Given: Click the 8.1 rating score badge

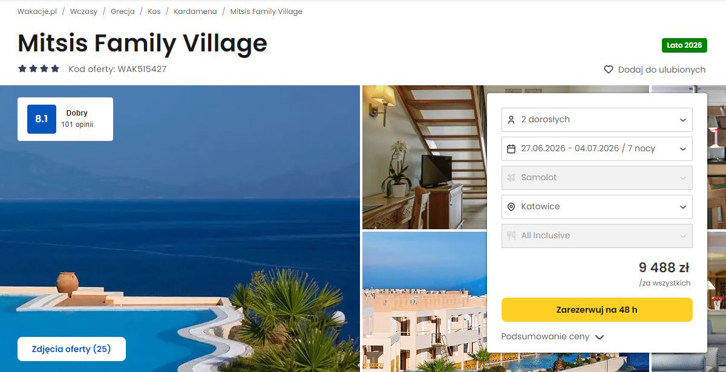Looking at the screenshot, I should (42, 119).
